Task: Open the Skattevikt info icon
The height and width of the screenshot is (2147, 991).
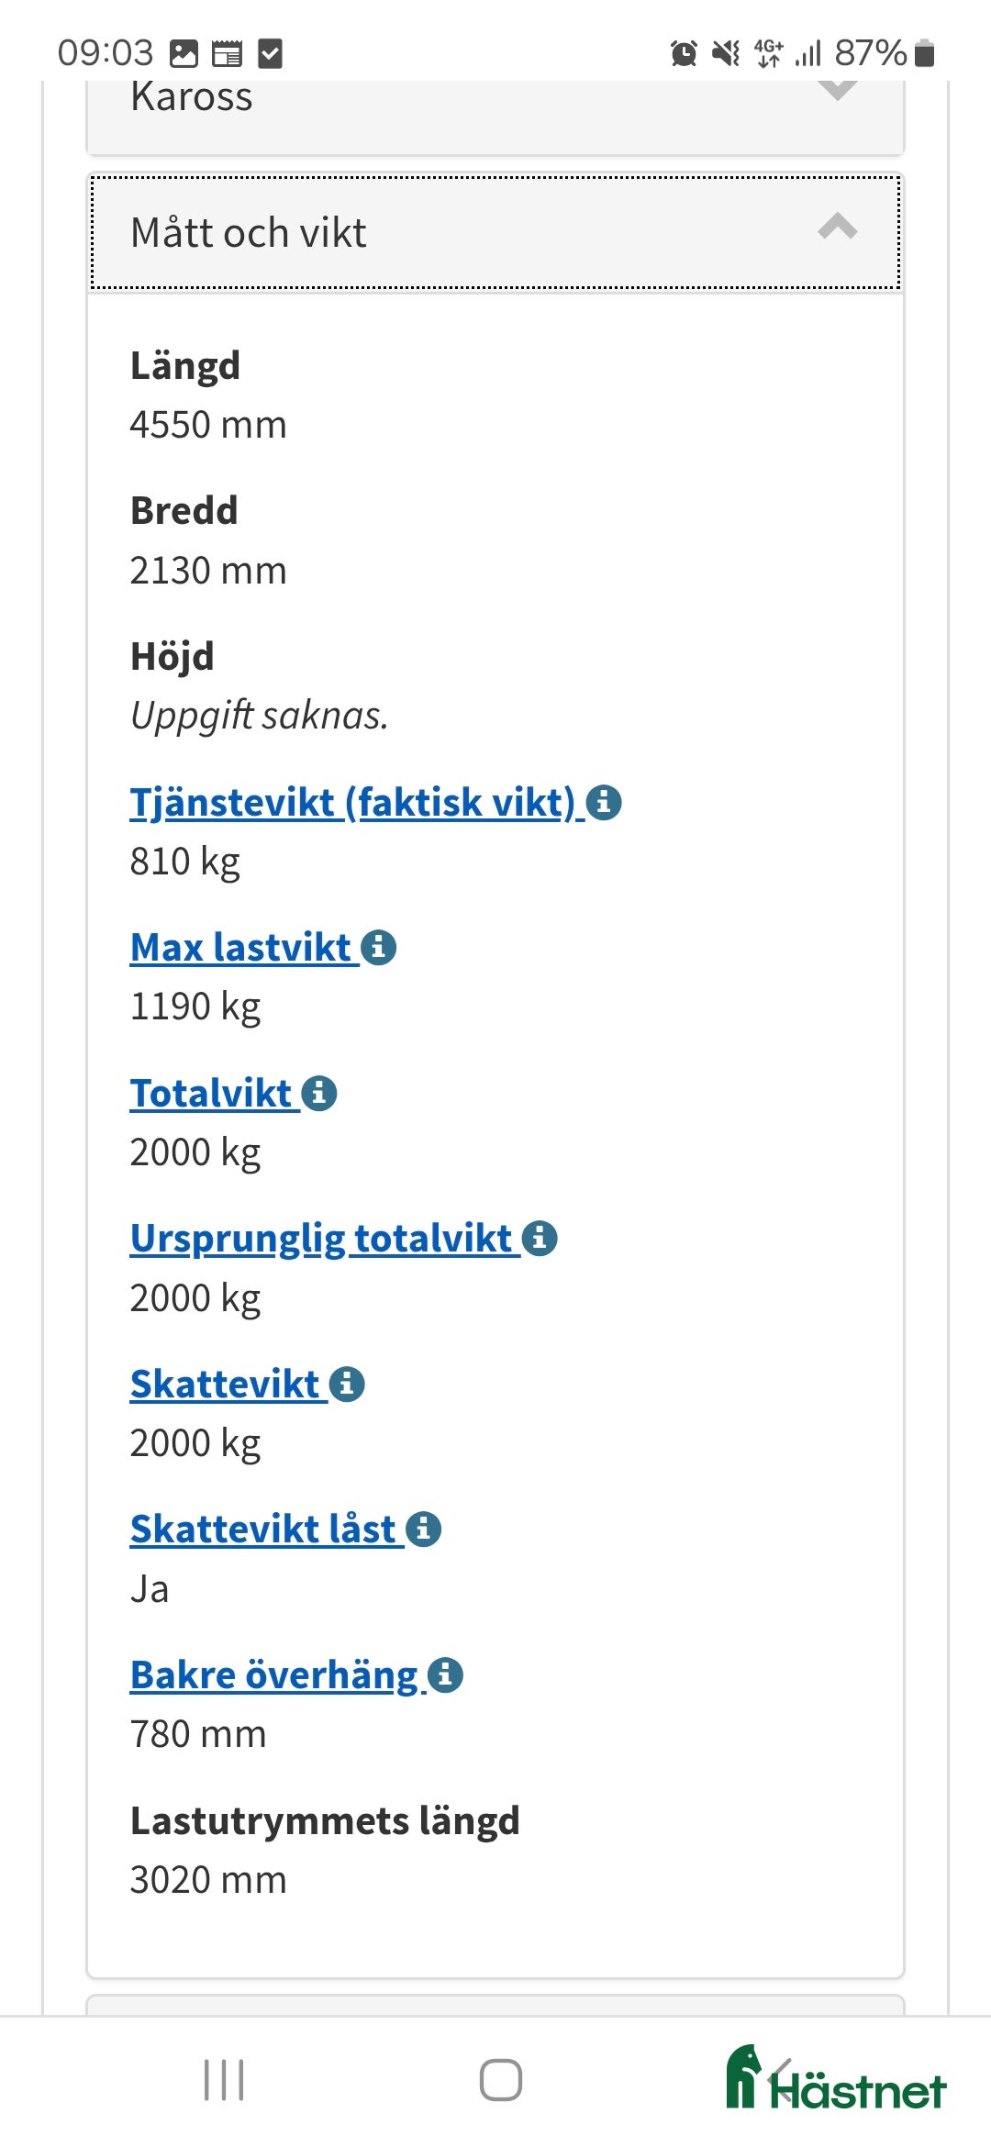Action: (x=348, y=1384)
